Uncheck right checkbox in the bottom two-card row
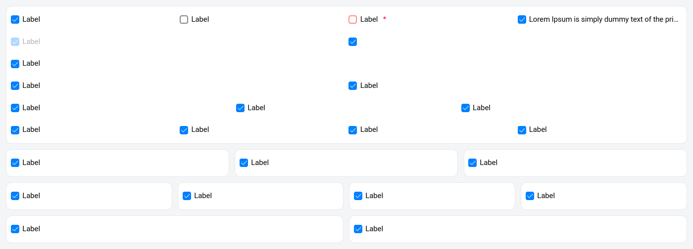The width and height of the screenshot is (693, 249). [358, 229]
